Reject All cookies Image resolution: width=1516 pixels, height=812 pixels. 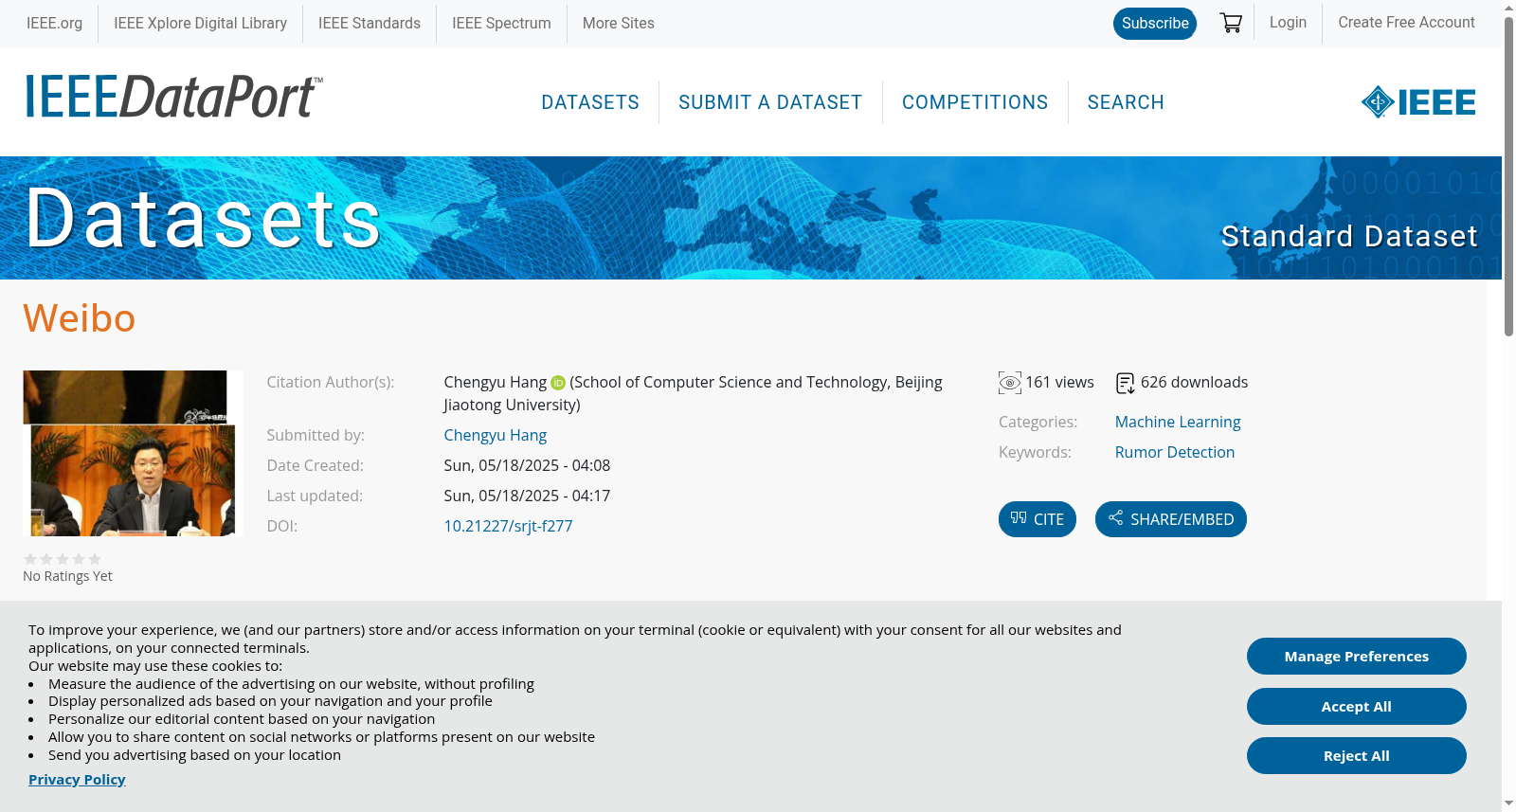tap(1357, 756)
